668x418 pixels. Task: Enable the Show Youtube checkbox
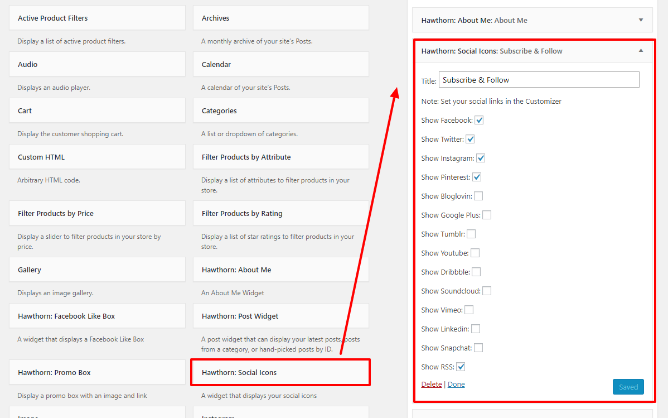coord(475,253)
